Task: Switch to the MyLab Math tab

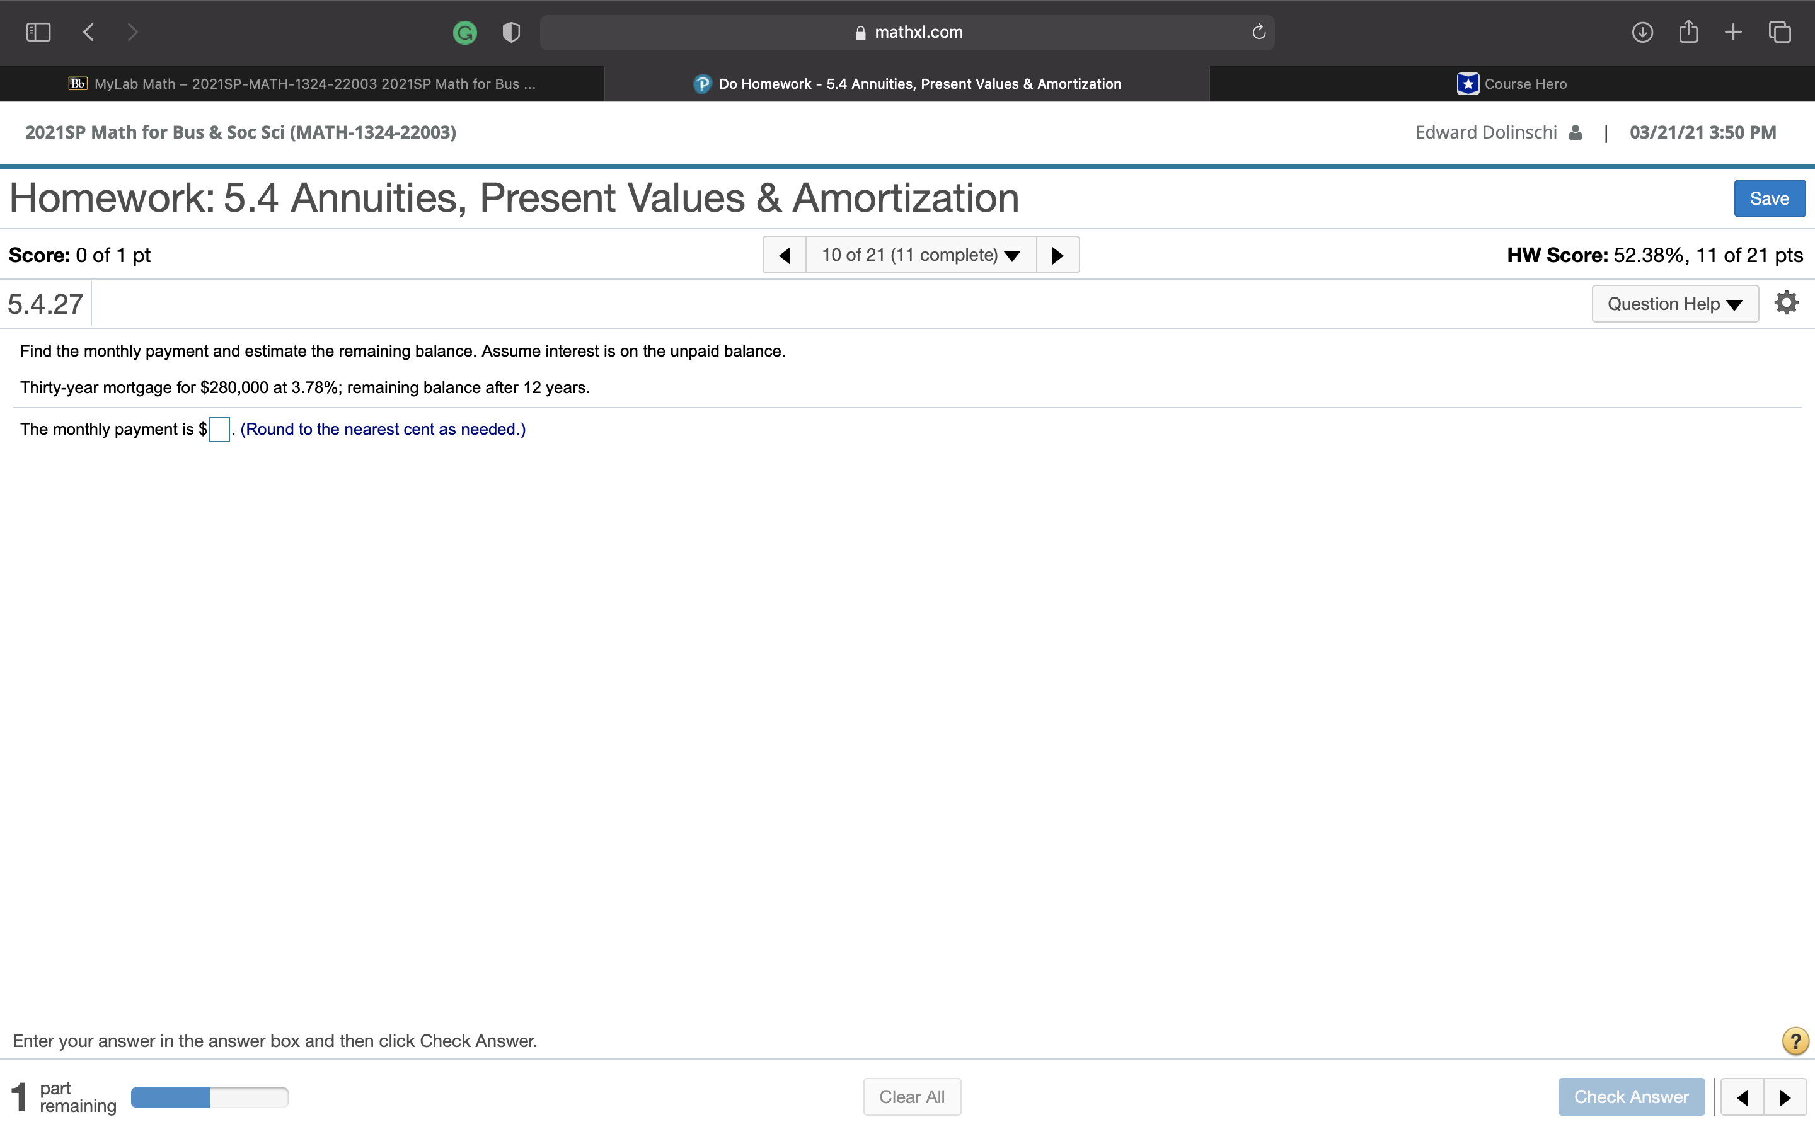Action: click(302, 84)
